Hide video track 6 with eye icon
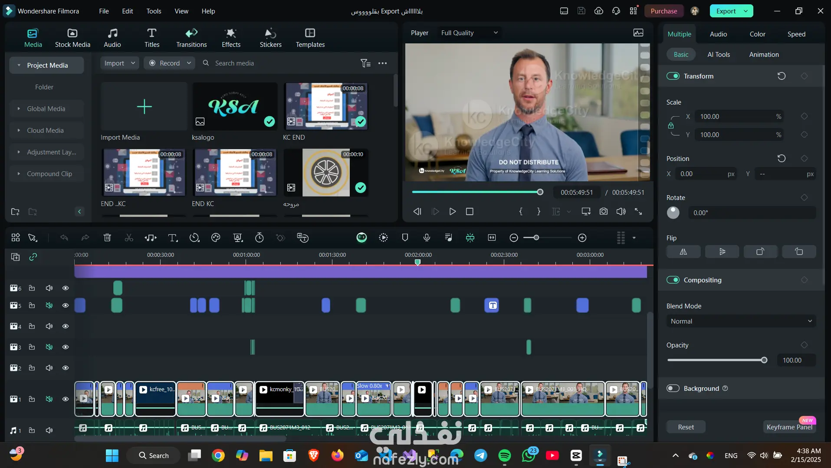Viewport: 831px width, 468px height. [66, 288]
